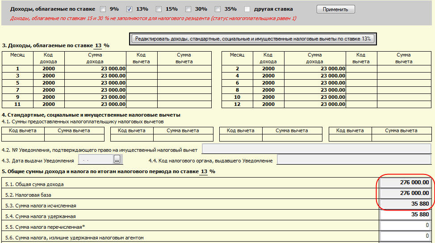
Task: Tick the 30% tax rate checkbox
Action: (188, 9)
